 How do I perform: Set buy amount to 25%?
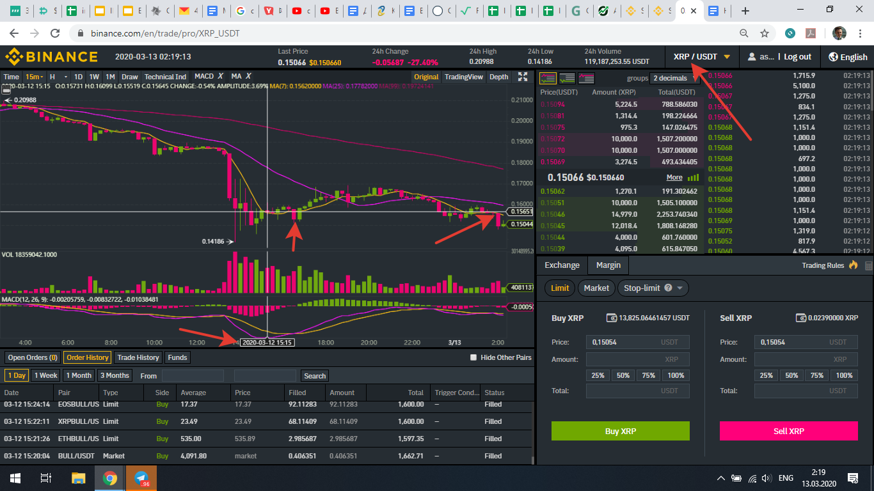tap(598, 375)
